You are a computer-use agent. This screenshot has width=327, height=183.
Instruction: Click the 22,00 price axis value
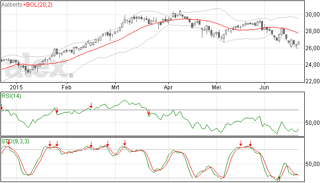312,81
